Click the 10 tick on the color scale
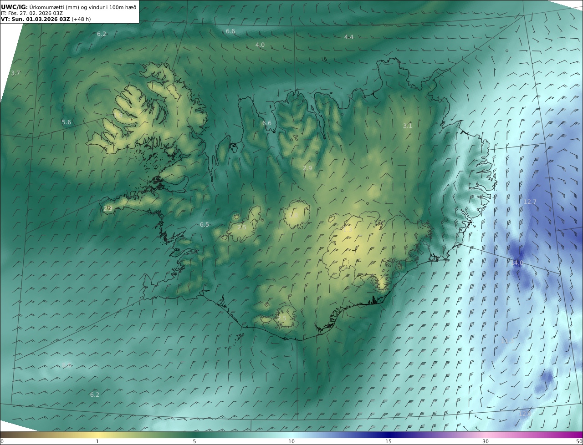The image size is (583, 445). tap(291, 441)
